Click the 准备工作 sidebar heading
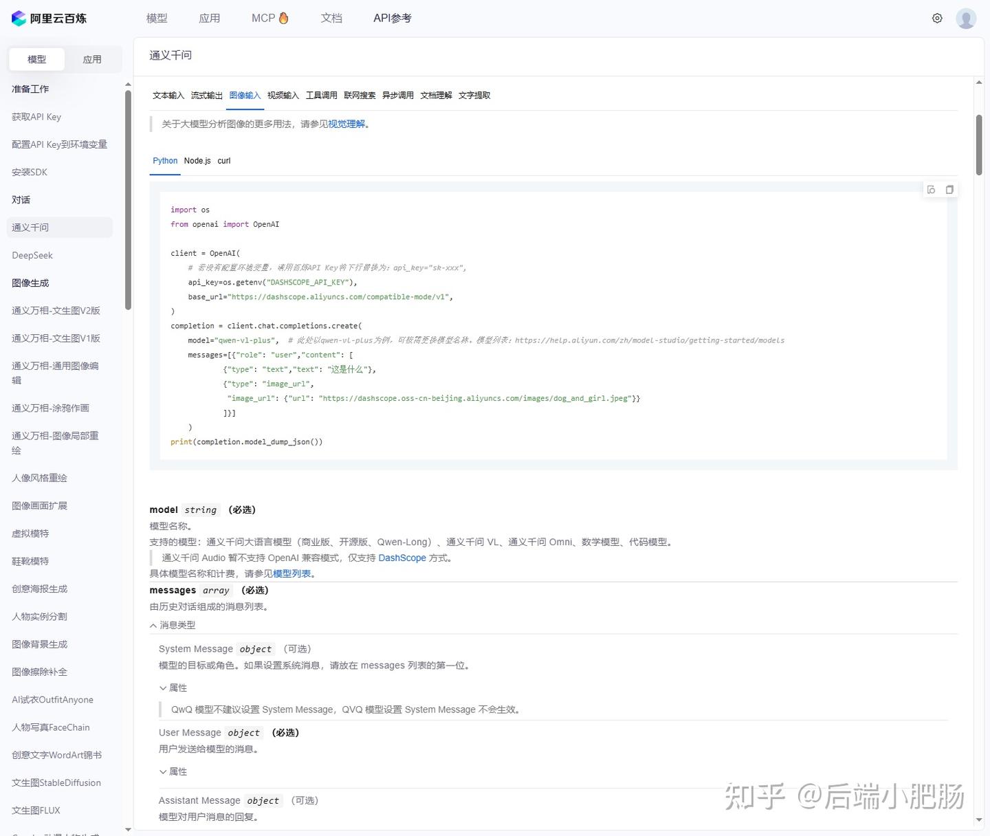This screenshot has height=836, width=990. point(30,89)
